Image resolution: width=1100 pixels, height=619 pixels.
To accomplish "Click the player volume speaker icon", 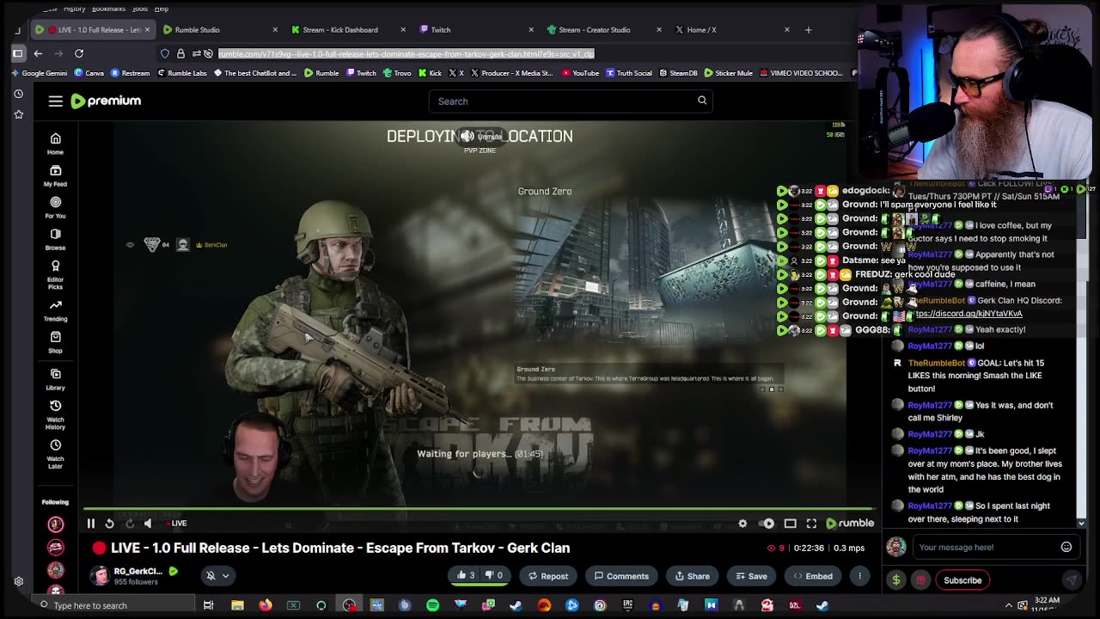I will click(148, 523).
